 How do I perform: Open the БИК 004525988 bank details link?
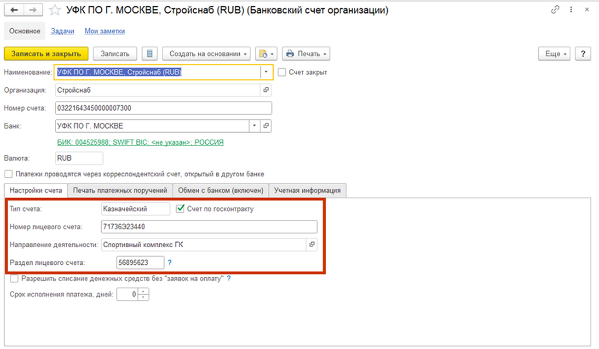(140, 143)
